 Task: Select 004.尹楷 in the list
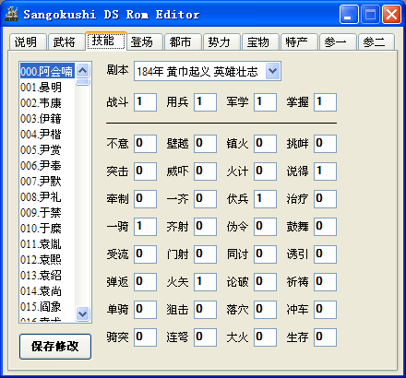[47, 134]
